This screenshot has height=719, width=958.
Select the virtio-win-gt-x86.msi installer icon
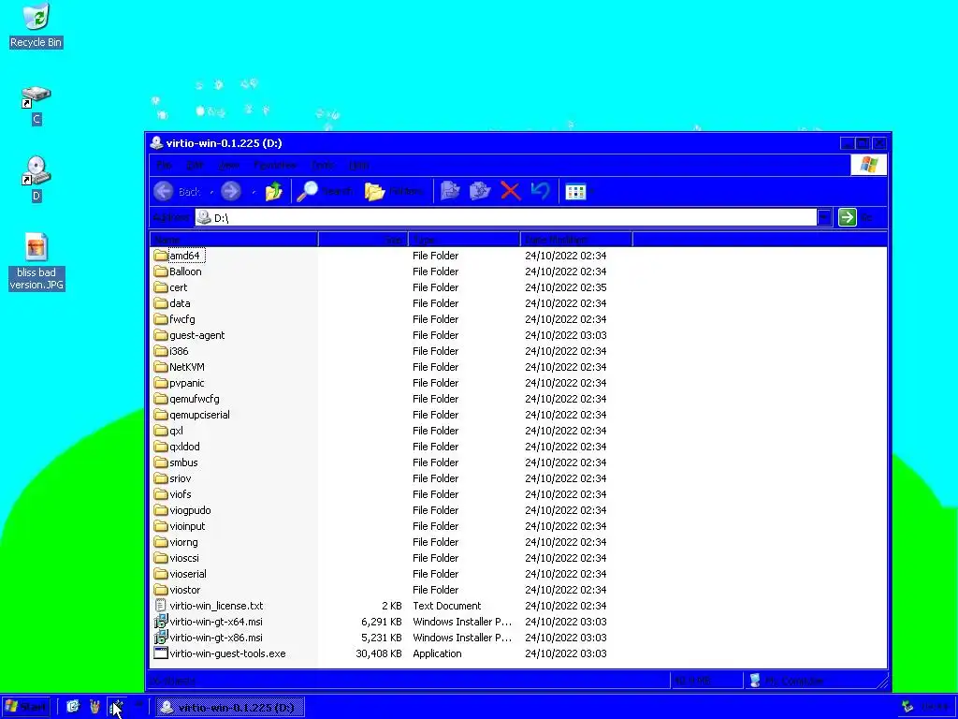point(161,638)
